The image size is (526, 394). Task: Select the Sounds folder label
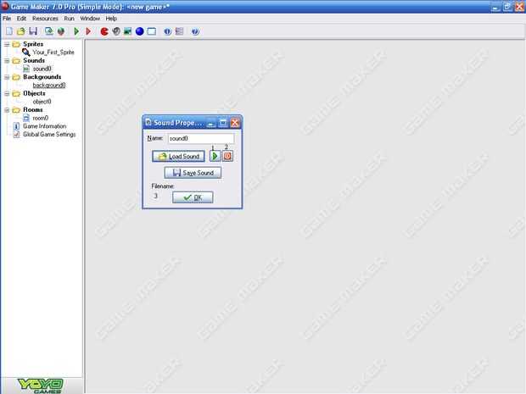(x=34, y=61)
